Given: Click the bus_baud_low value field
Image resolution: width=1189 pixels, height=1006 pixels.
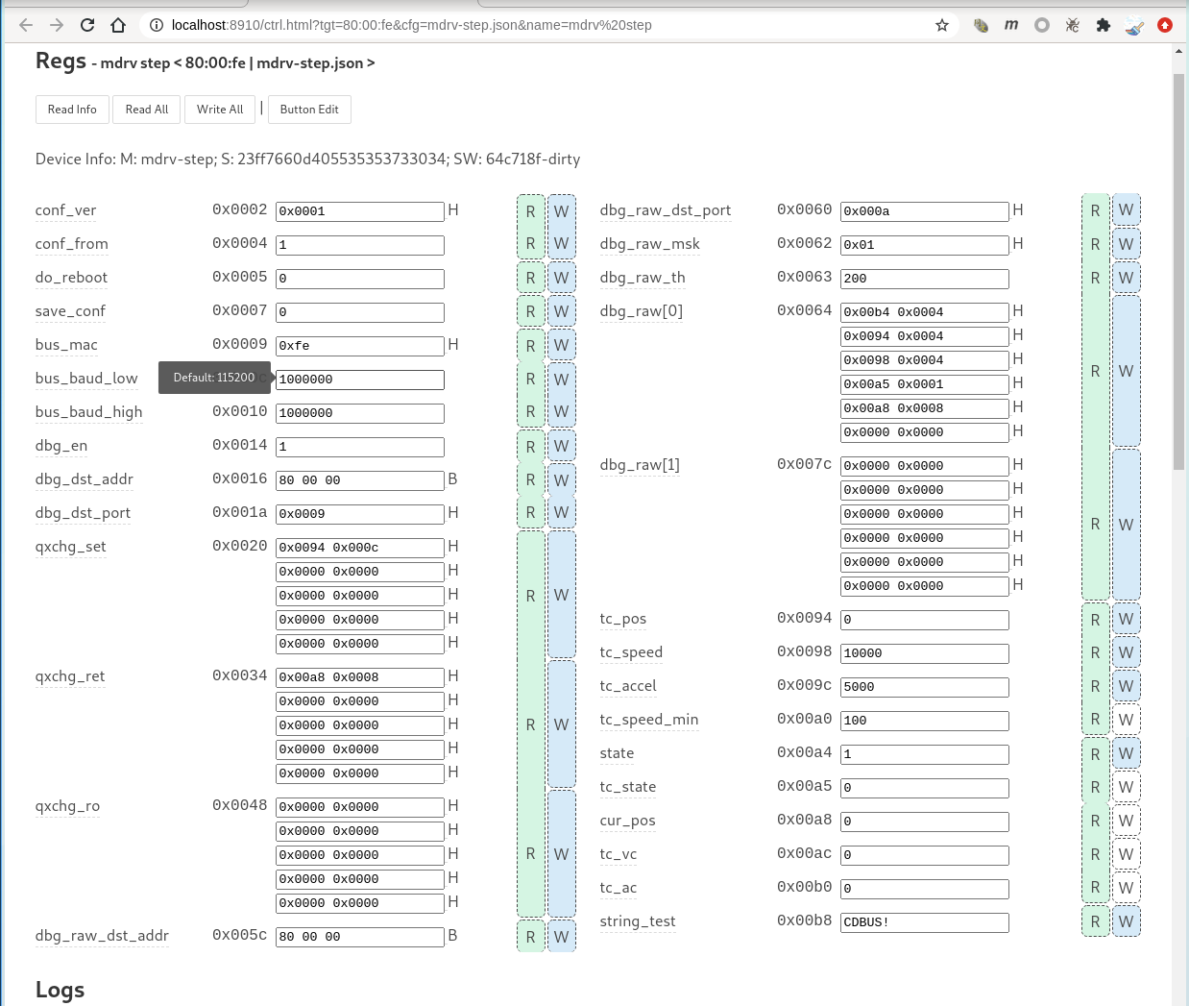Looking at the screenshot, I should (x=360, y=380).
